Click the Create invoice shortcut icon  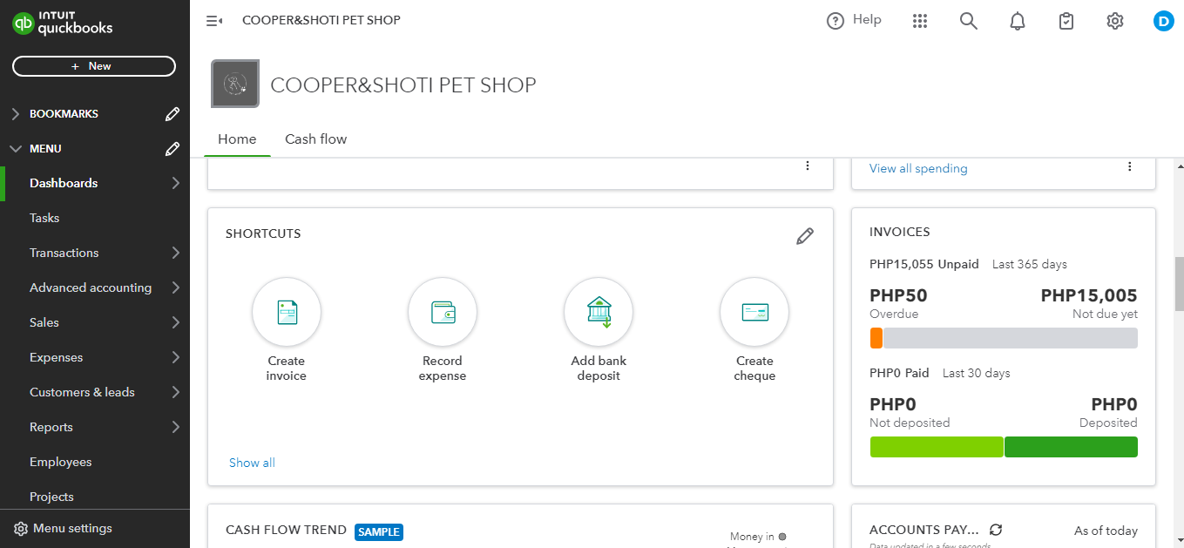pos(287,312)
